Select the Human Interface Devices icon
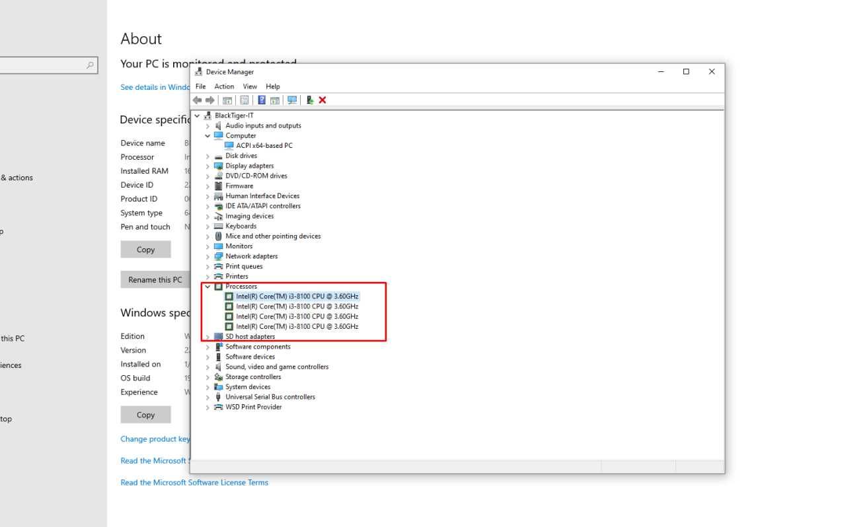 219,196
